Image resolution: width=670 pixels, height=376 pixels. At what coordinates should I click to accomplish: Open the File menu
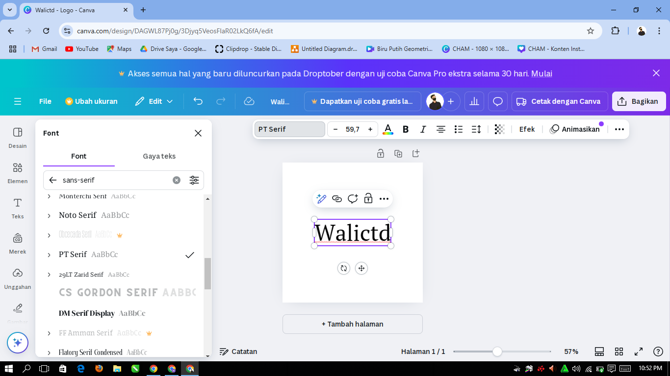(45, 101)
